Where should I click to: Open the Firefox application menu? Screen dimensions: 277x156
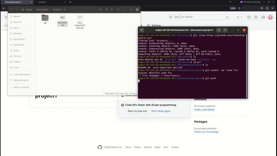click(273, 8)
